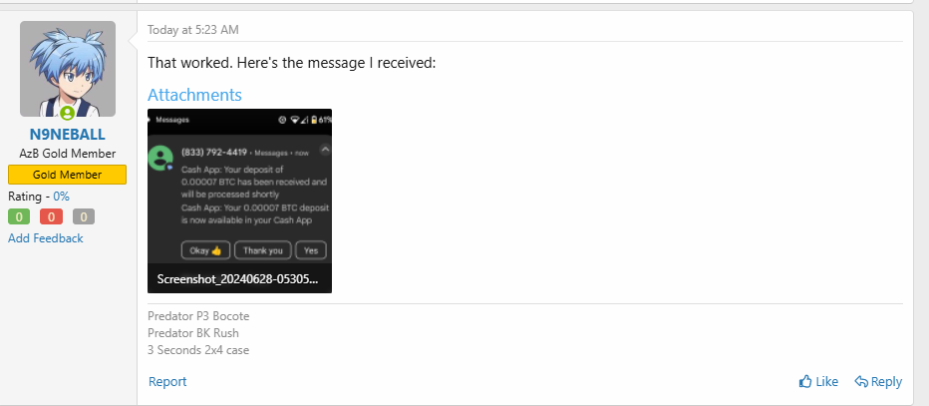Click the yellow Gold Member badge
Image resolution: width=929 pixels, height=406 pixels.
(67, 175)
